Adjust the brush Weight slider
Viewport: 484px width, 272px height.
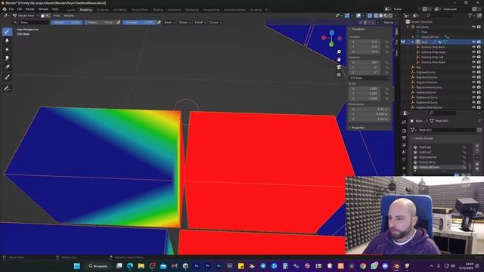click(67, 23)
